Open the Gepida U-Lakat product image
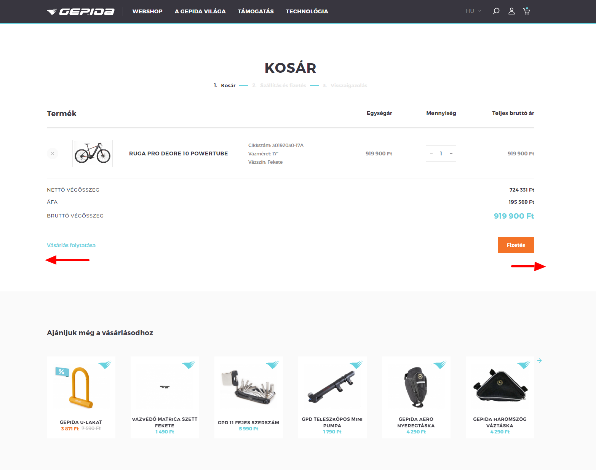This screenshot has width=596, height=470. [x=81, y=387]
